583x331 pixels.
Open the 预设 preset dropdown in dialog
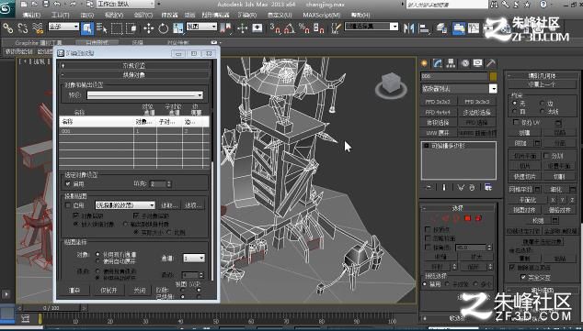[145, 95]
